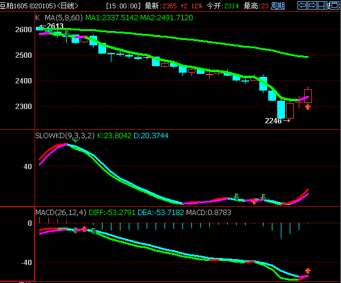Select the 2613 highest price label
Screen dimensions: 341x283
pyautogui.click(x=55, y=26)
